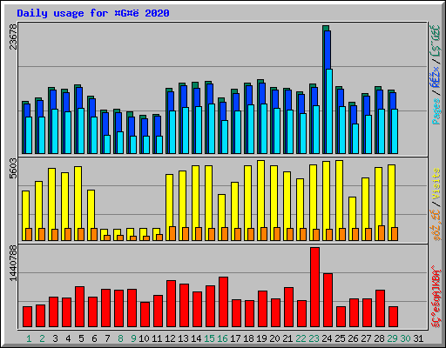
Task: Select day label 18 on the axis
Action: [x=248, y=338]
